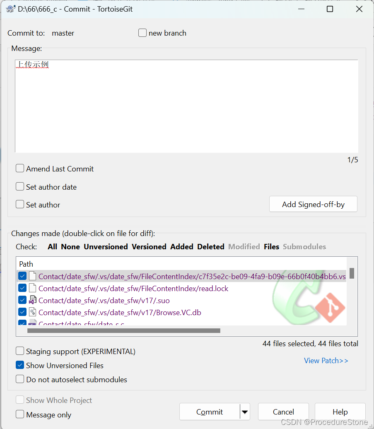Image resolution: width=374 pixels, height=429 pixels.
Task: Open Help for the commit dialog
Action: click(340, 412)
